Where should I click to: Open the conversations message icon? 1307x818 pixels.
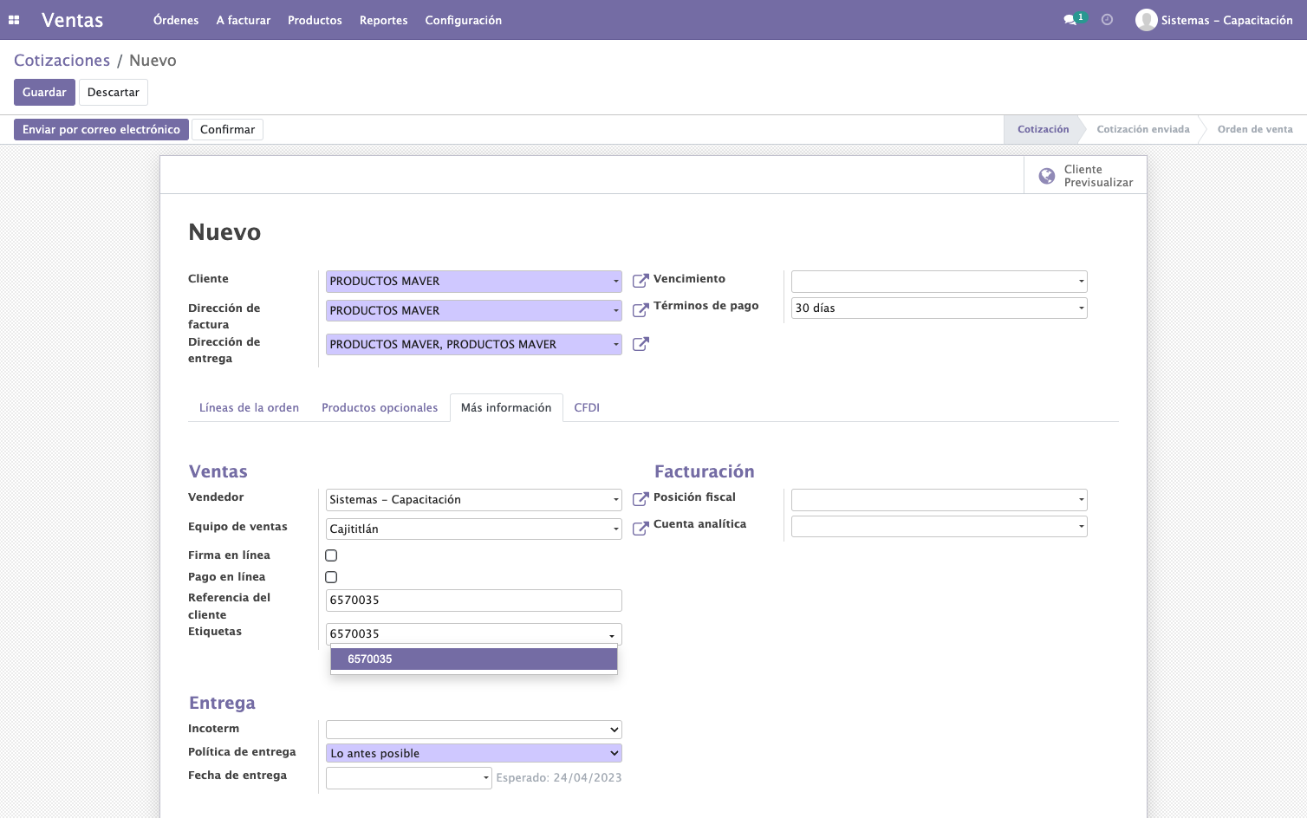(x=1070, y=20)
